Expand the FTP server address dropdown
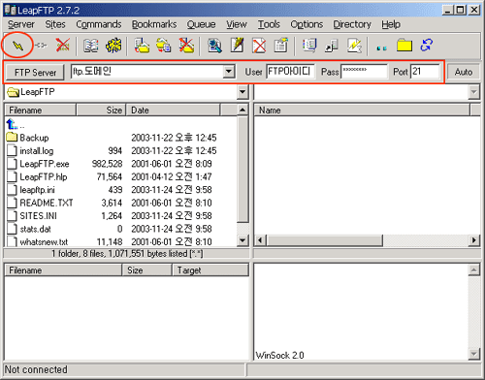This screenshot has width=485, height=380. [x=229, y=72]
